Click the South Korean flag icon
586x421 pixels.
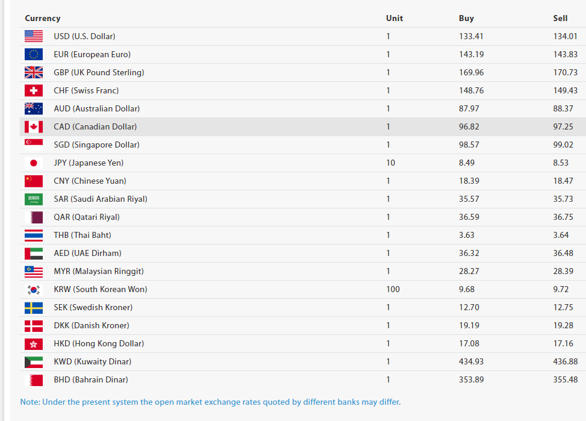34,289
